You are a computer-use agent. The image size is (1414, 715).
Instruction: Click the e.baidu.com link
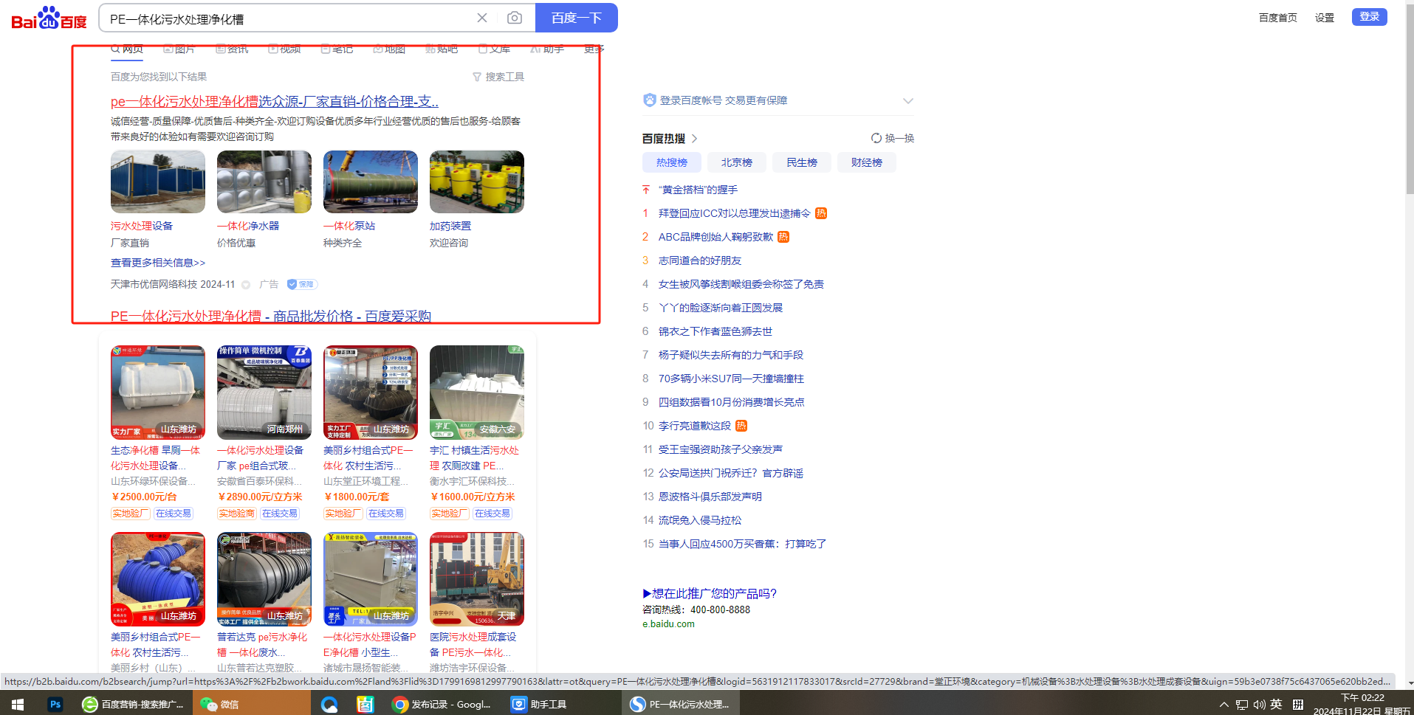(x=668, y=624)
